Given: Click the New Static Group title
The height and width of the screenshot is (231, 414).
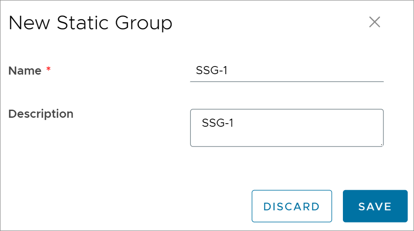Looking at the screenshot, I should tap(90, 23).
